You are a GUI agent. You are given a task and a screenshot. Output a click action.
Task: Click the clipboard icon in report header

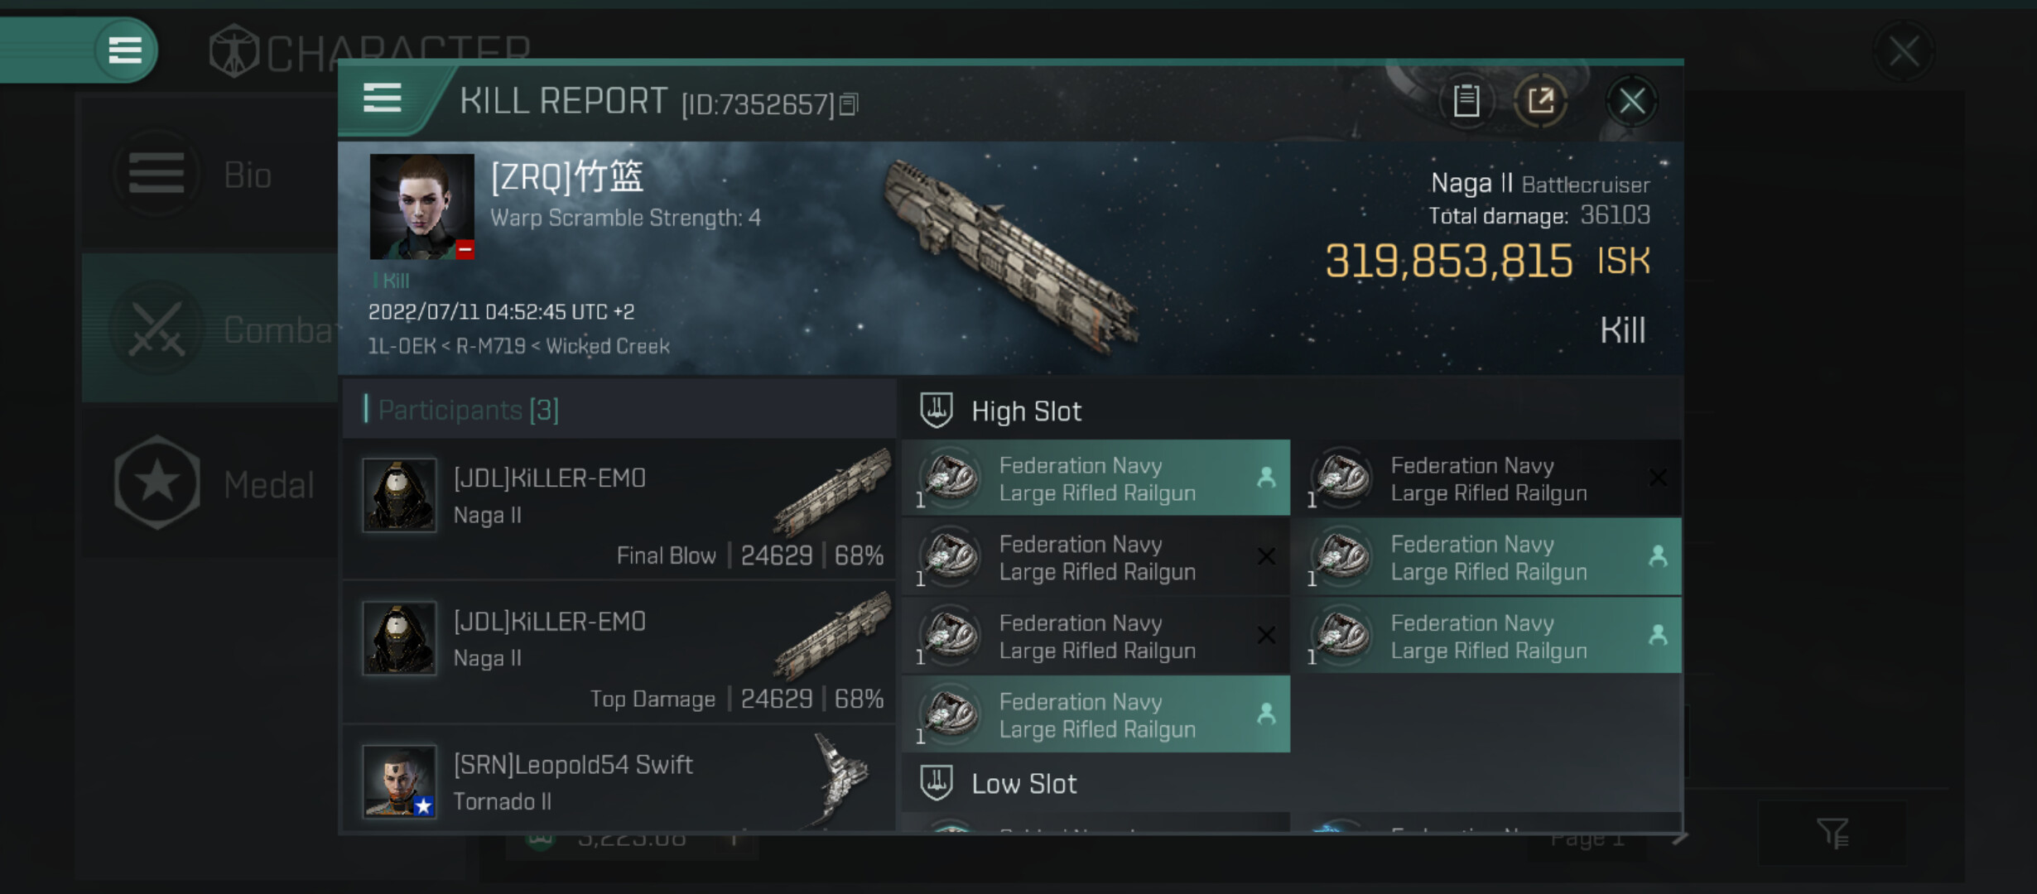(1466, 102)
